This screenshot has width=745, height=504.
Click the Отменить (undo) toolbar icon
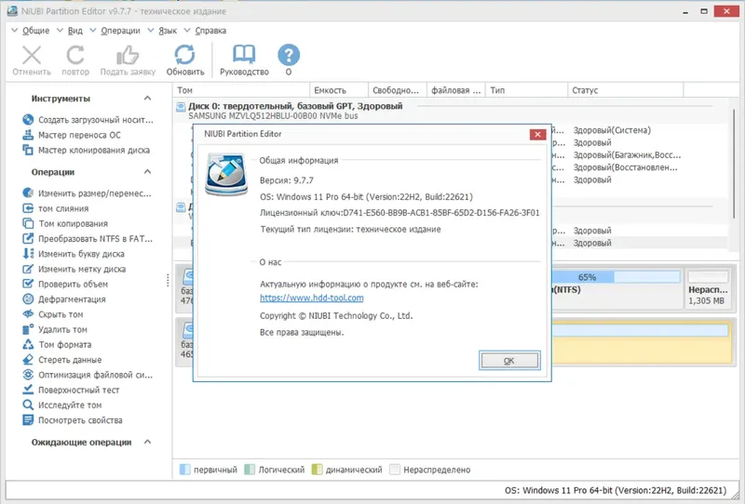coord(32,56)
